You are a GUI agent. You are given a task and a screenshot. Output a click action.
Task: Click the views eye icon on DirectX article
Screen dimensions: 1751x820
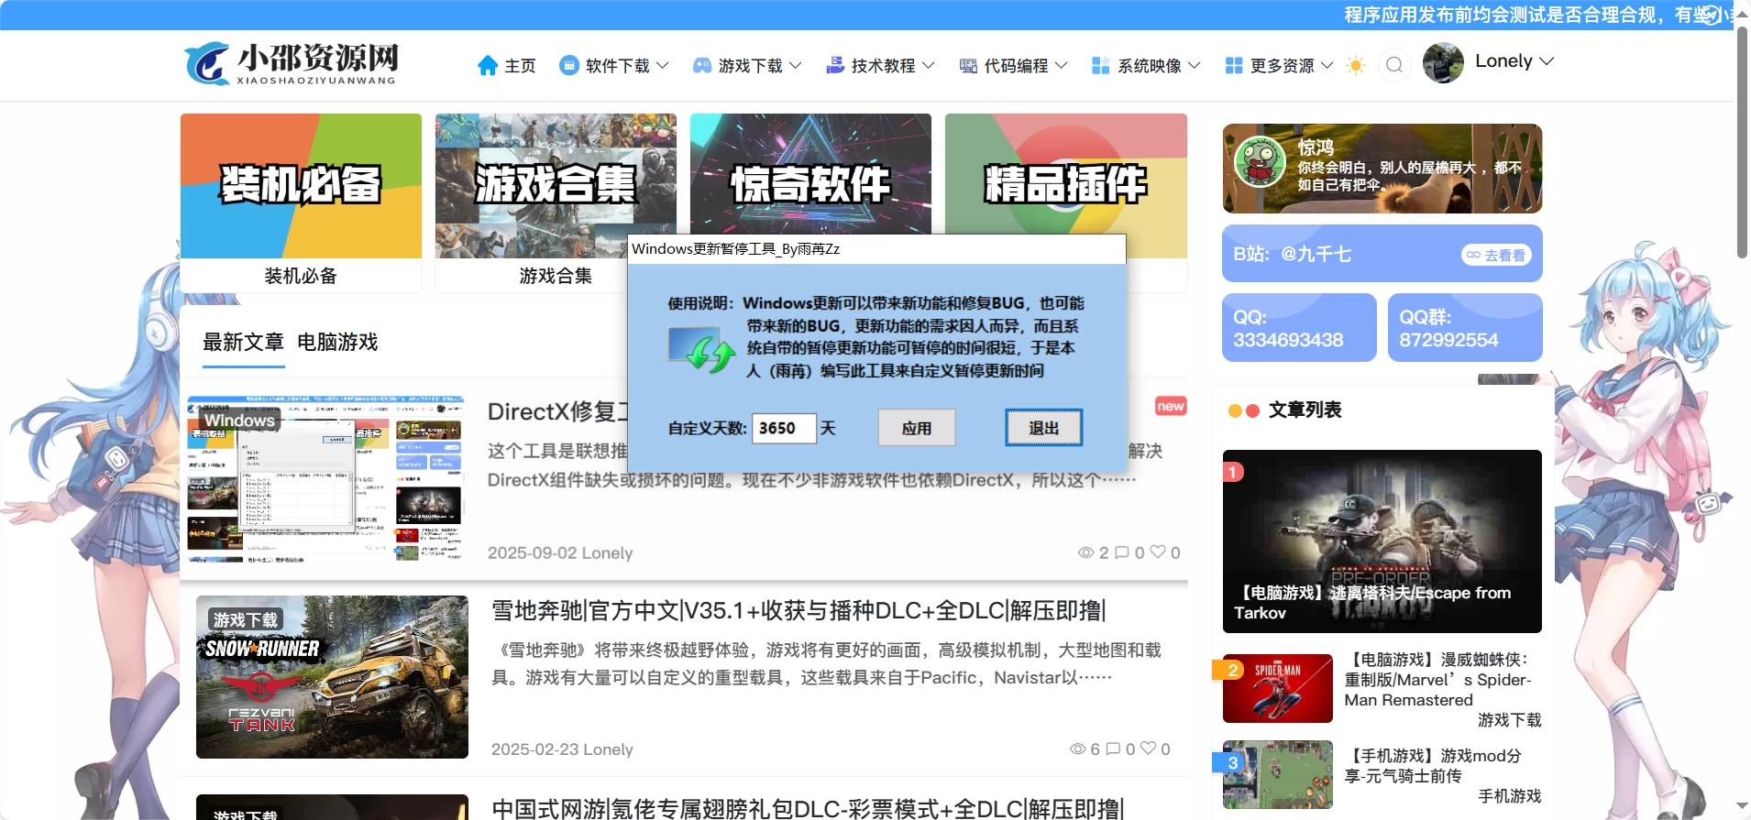click(x=1086, y=552)
